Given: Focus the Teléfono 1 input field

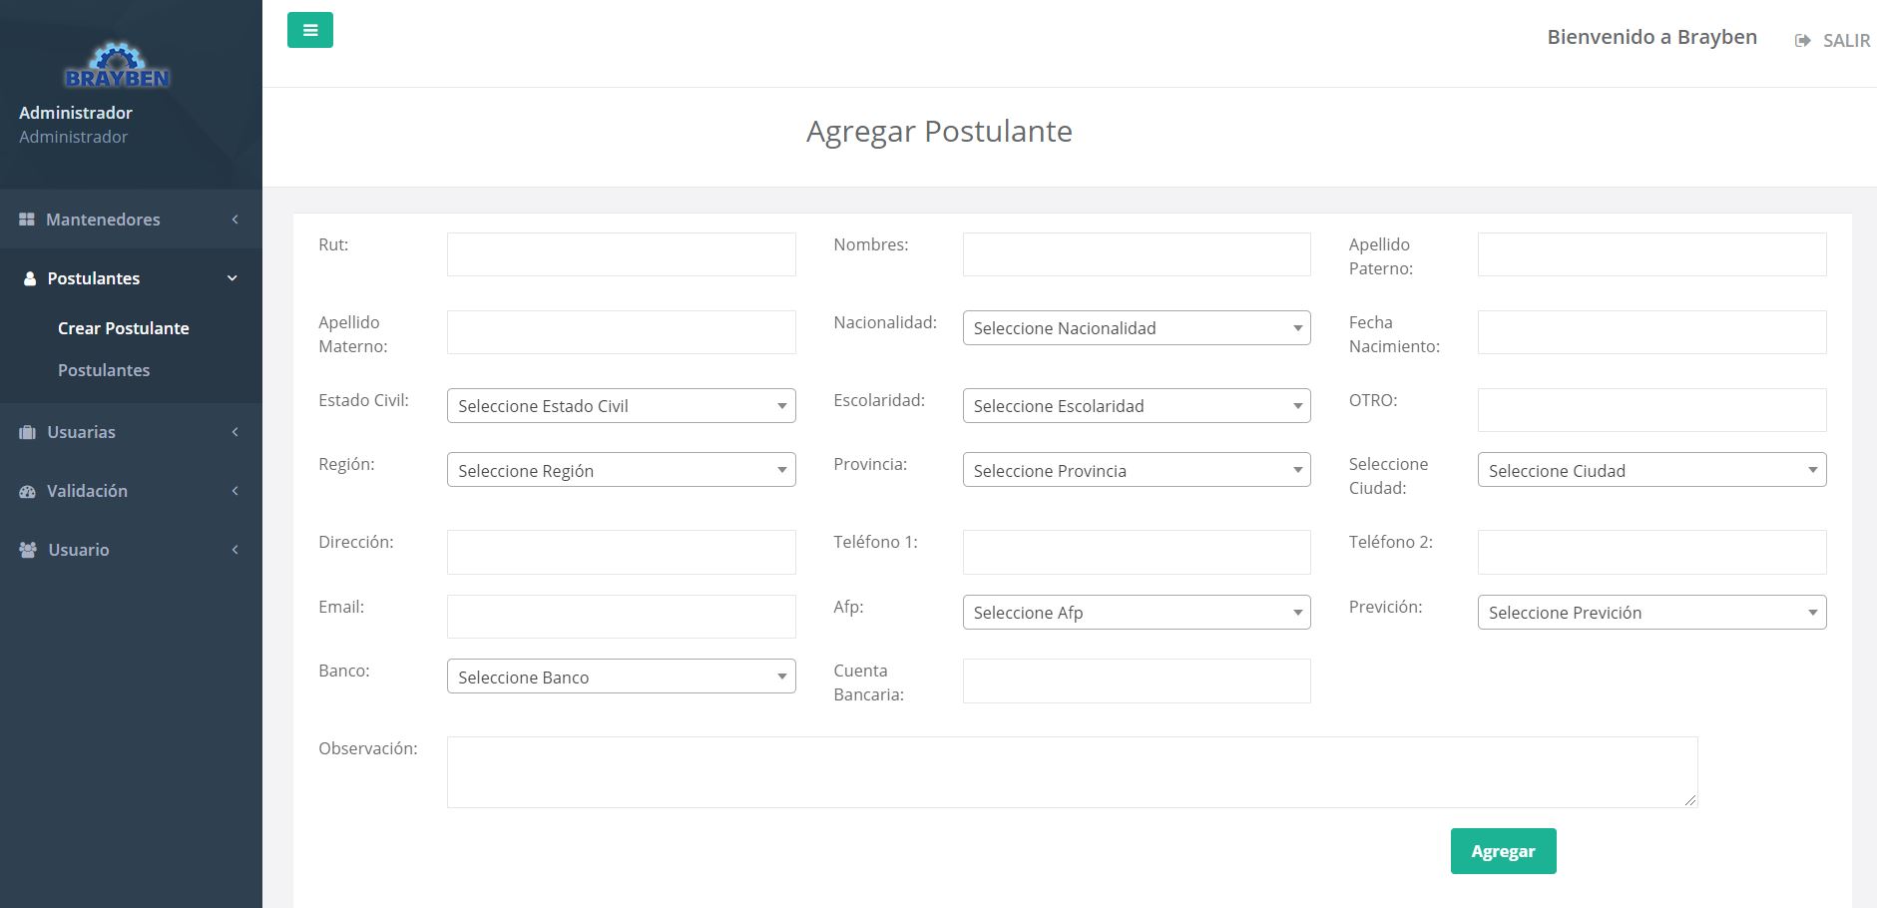Looking at the screenshot, I should click(1137, 552).
